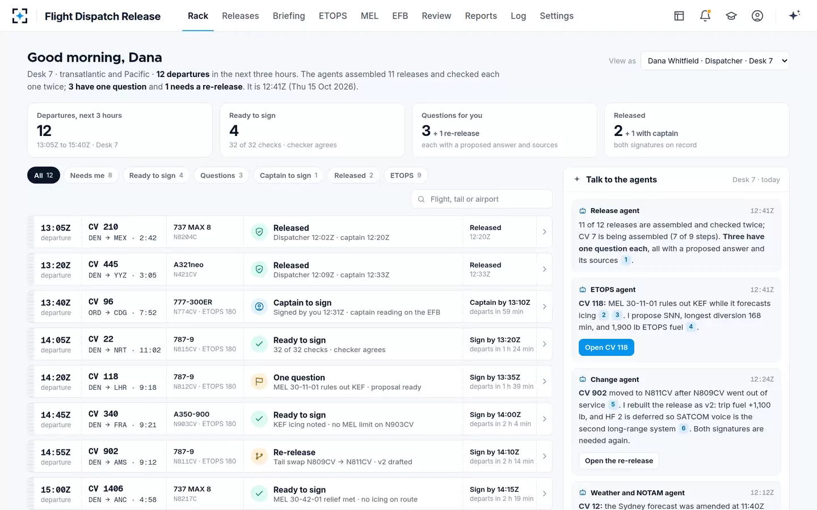Filter list by Captain to sign
This screenshot has width=817, height=510.
(288, 175)
